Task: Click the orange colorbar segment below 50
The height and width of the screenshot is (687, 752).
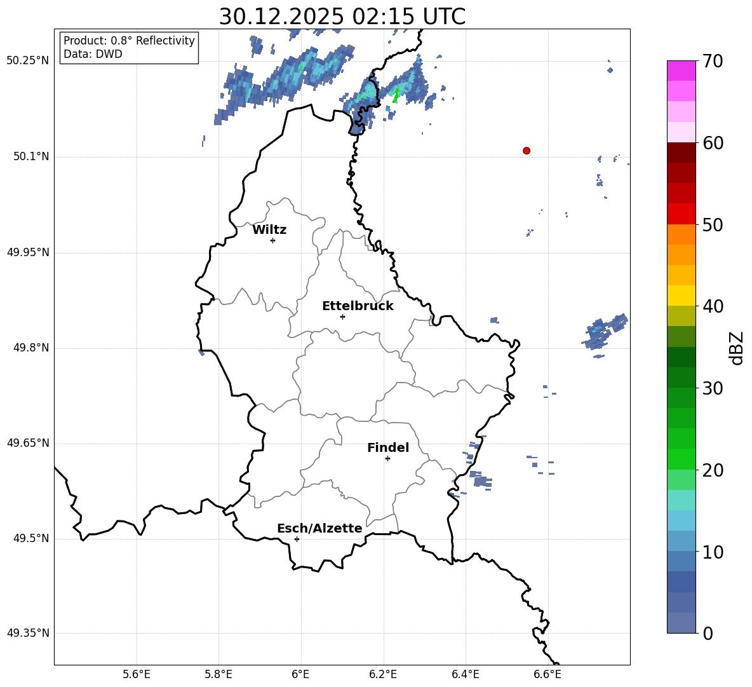Action: 681,235
